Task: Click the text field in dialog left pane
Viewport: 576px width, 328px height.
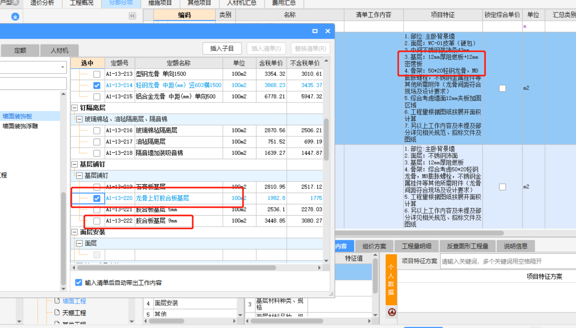Action: point(33,84)
